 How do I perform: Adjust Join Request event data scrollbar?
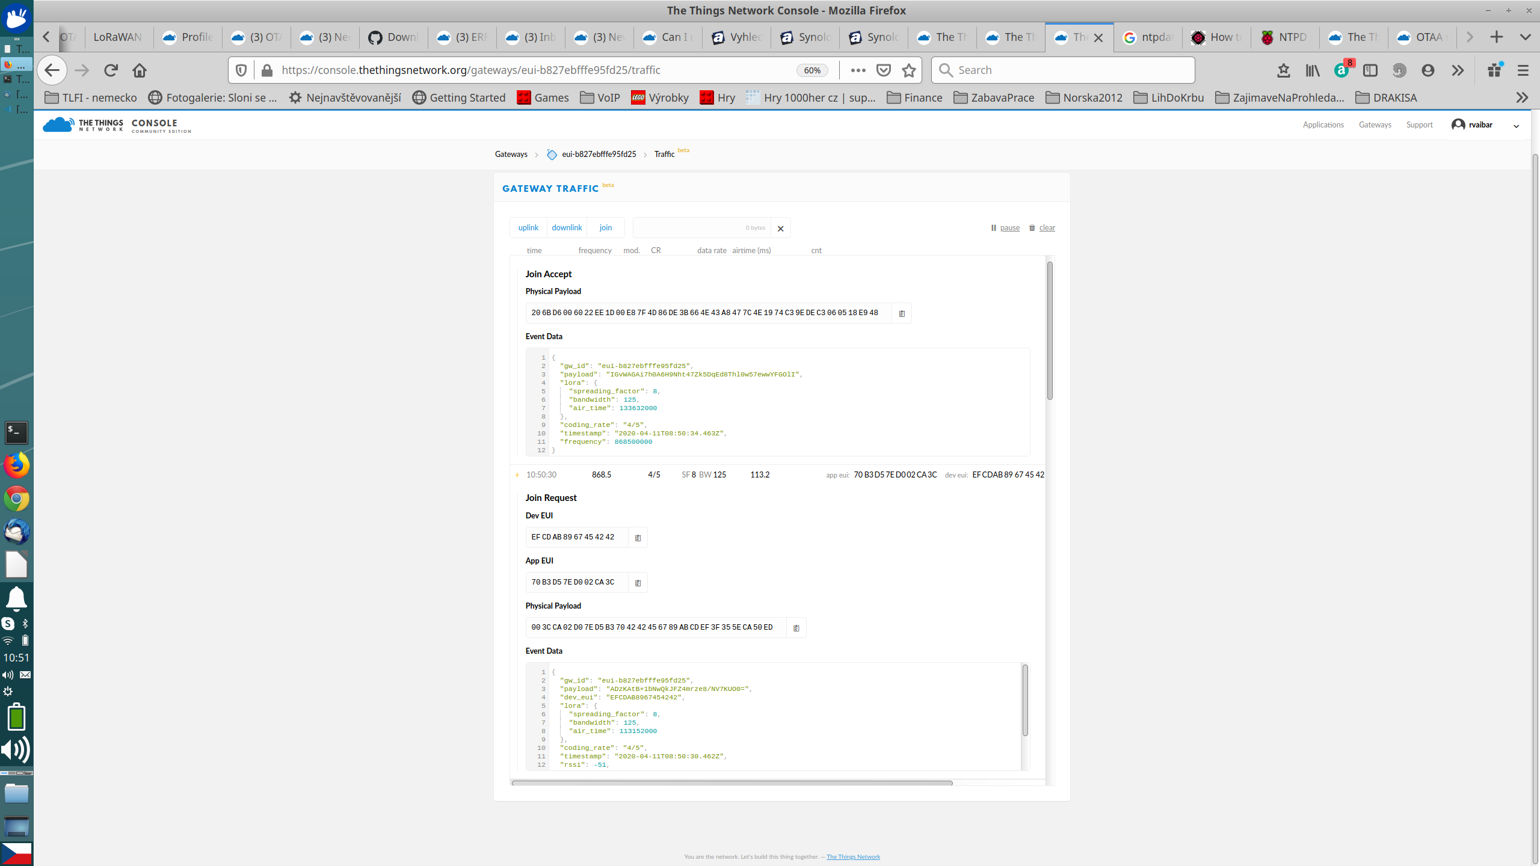tap(1025, 700)
